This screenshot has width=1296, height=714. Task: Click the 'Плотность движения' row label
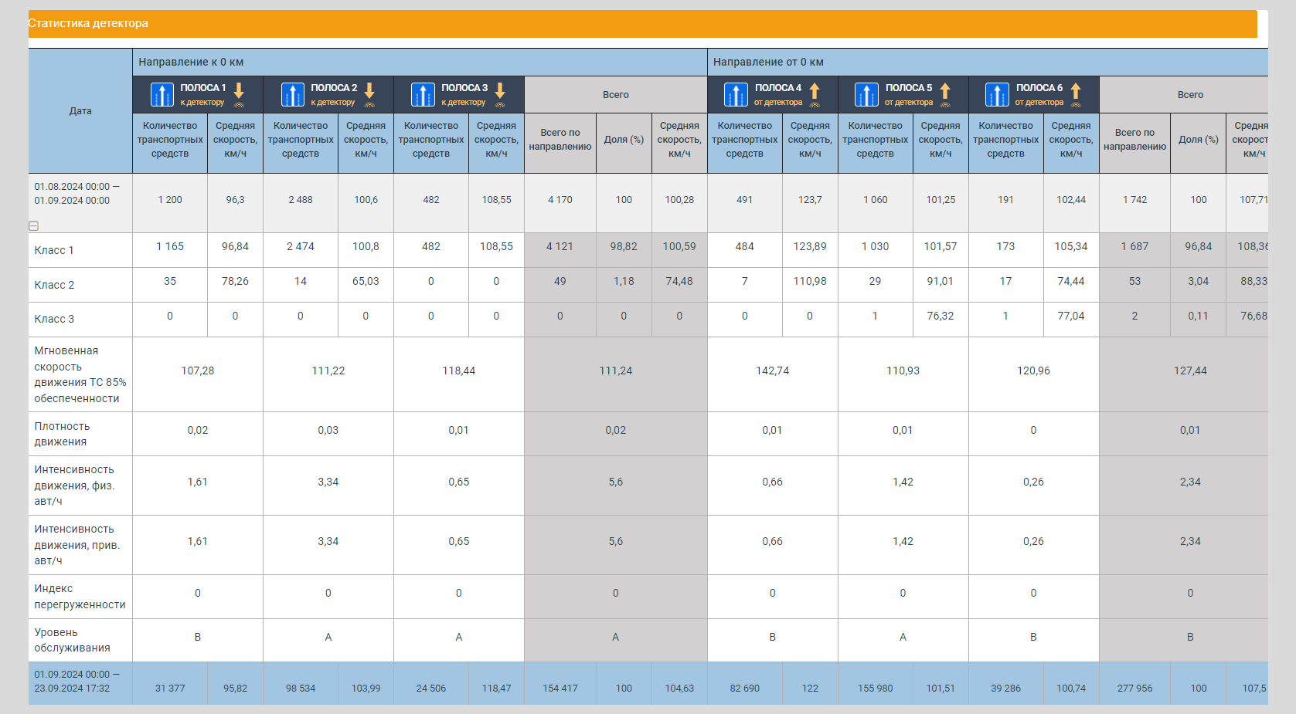point(62,434)
